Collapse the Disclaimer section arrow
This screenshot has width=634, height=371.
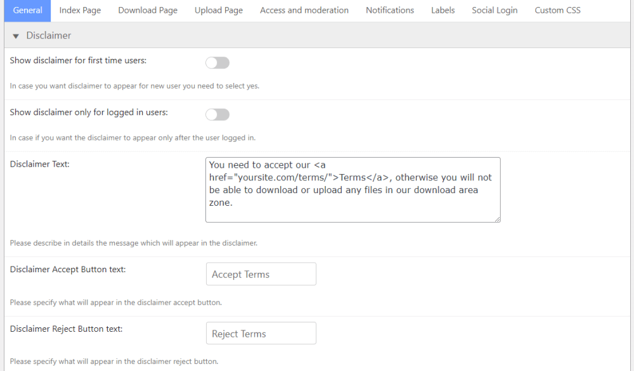click(16, 36)
